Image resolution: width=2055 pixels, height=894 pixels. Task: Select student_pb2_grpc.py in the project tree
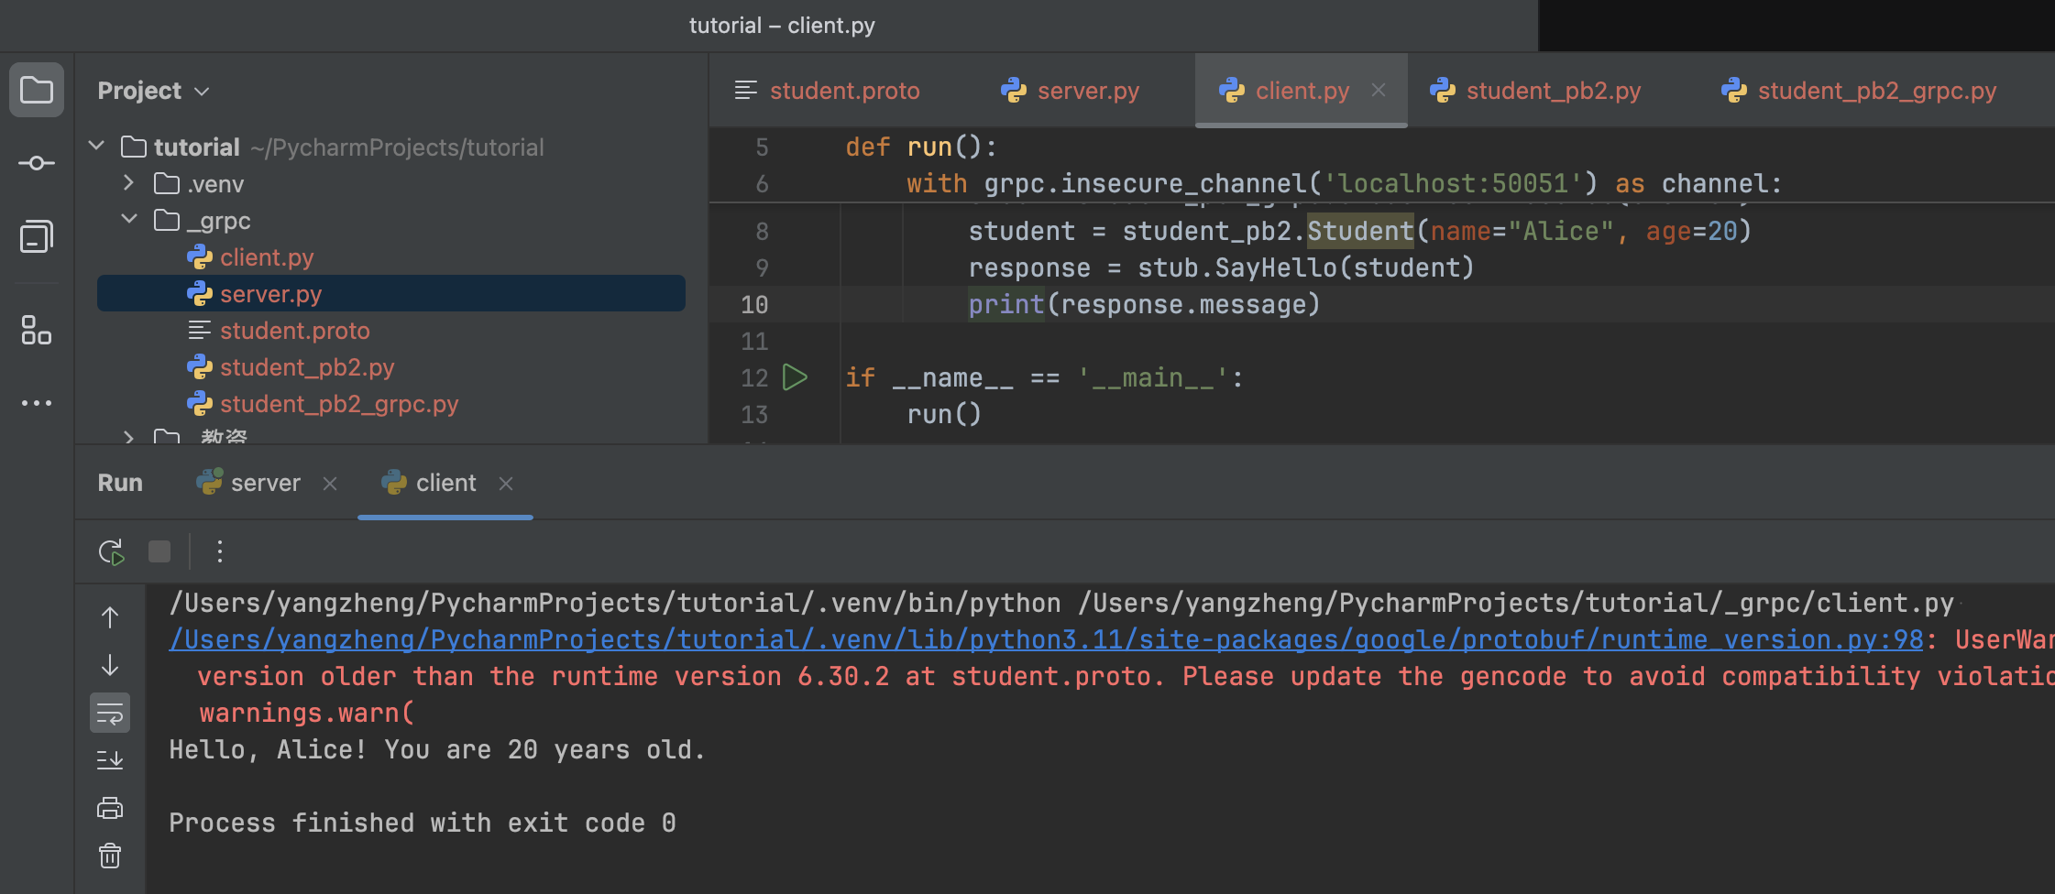point(338,404)
